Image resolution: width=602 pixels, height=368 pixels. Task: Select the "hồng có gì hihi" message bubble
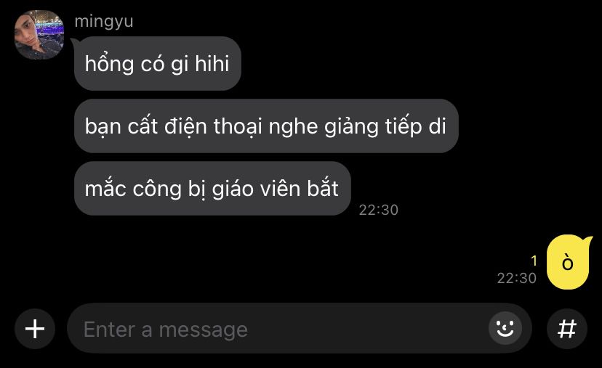point(158,64)
